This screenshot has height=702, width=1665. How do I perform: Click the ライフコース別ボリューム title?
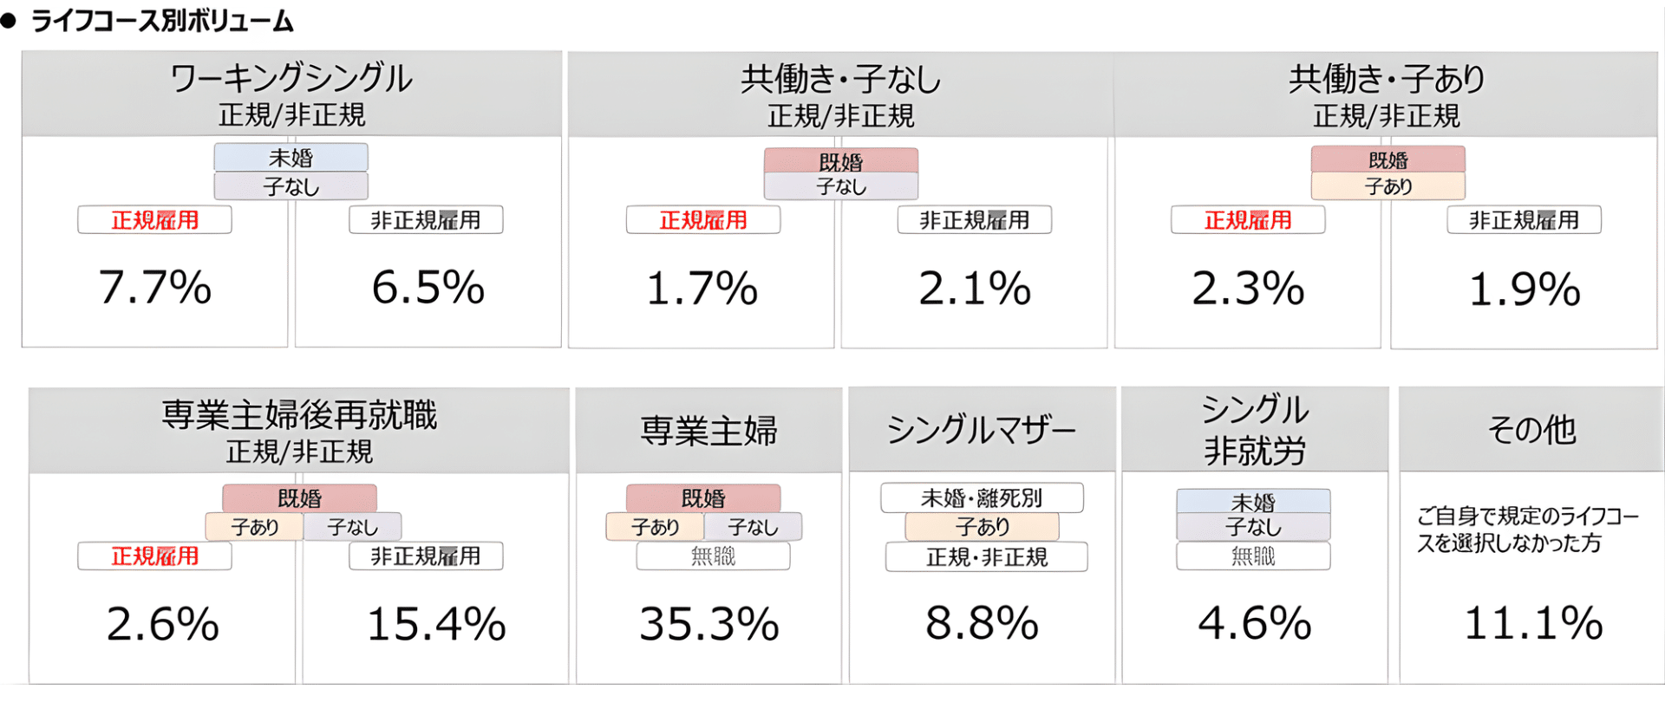pos(162,21)
